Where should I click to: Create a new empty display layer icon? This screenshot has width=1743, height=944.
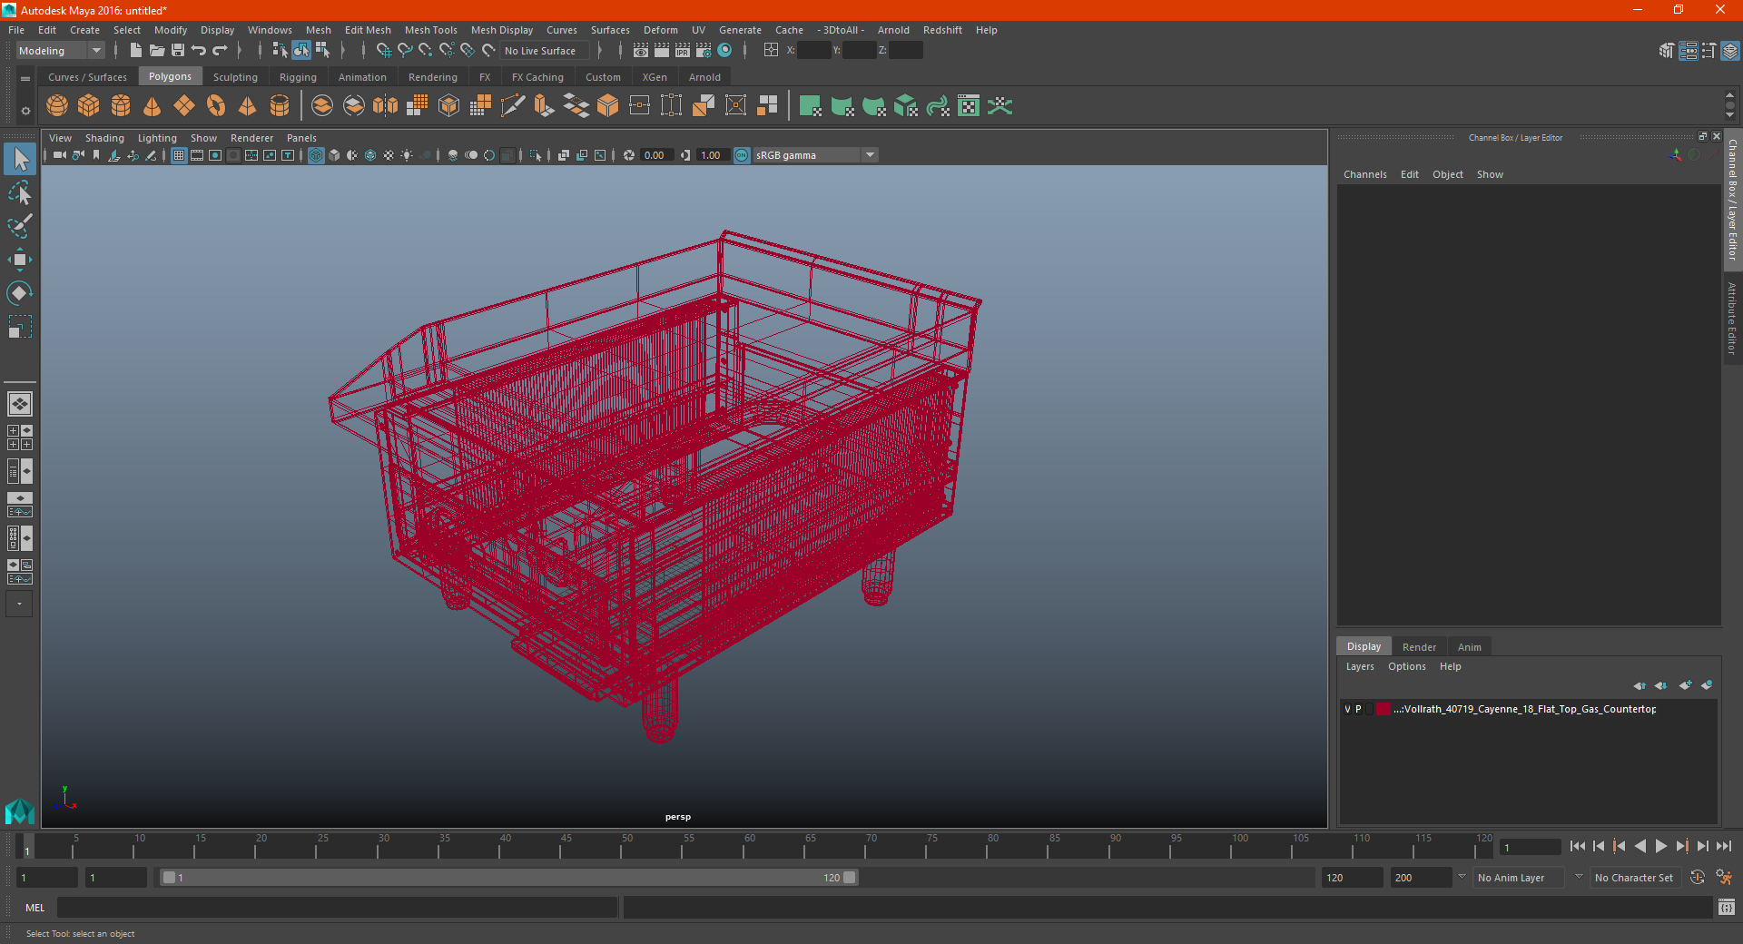point(1686,685)
